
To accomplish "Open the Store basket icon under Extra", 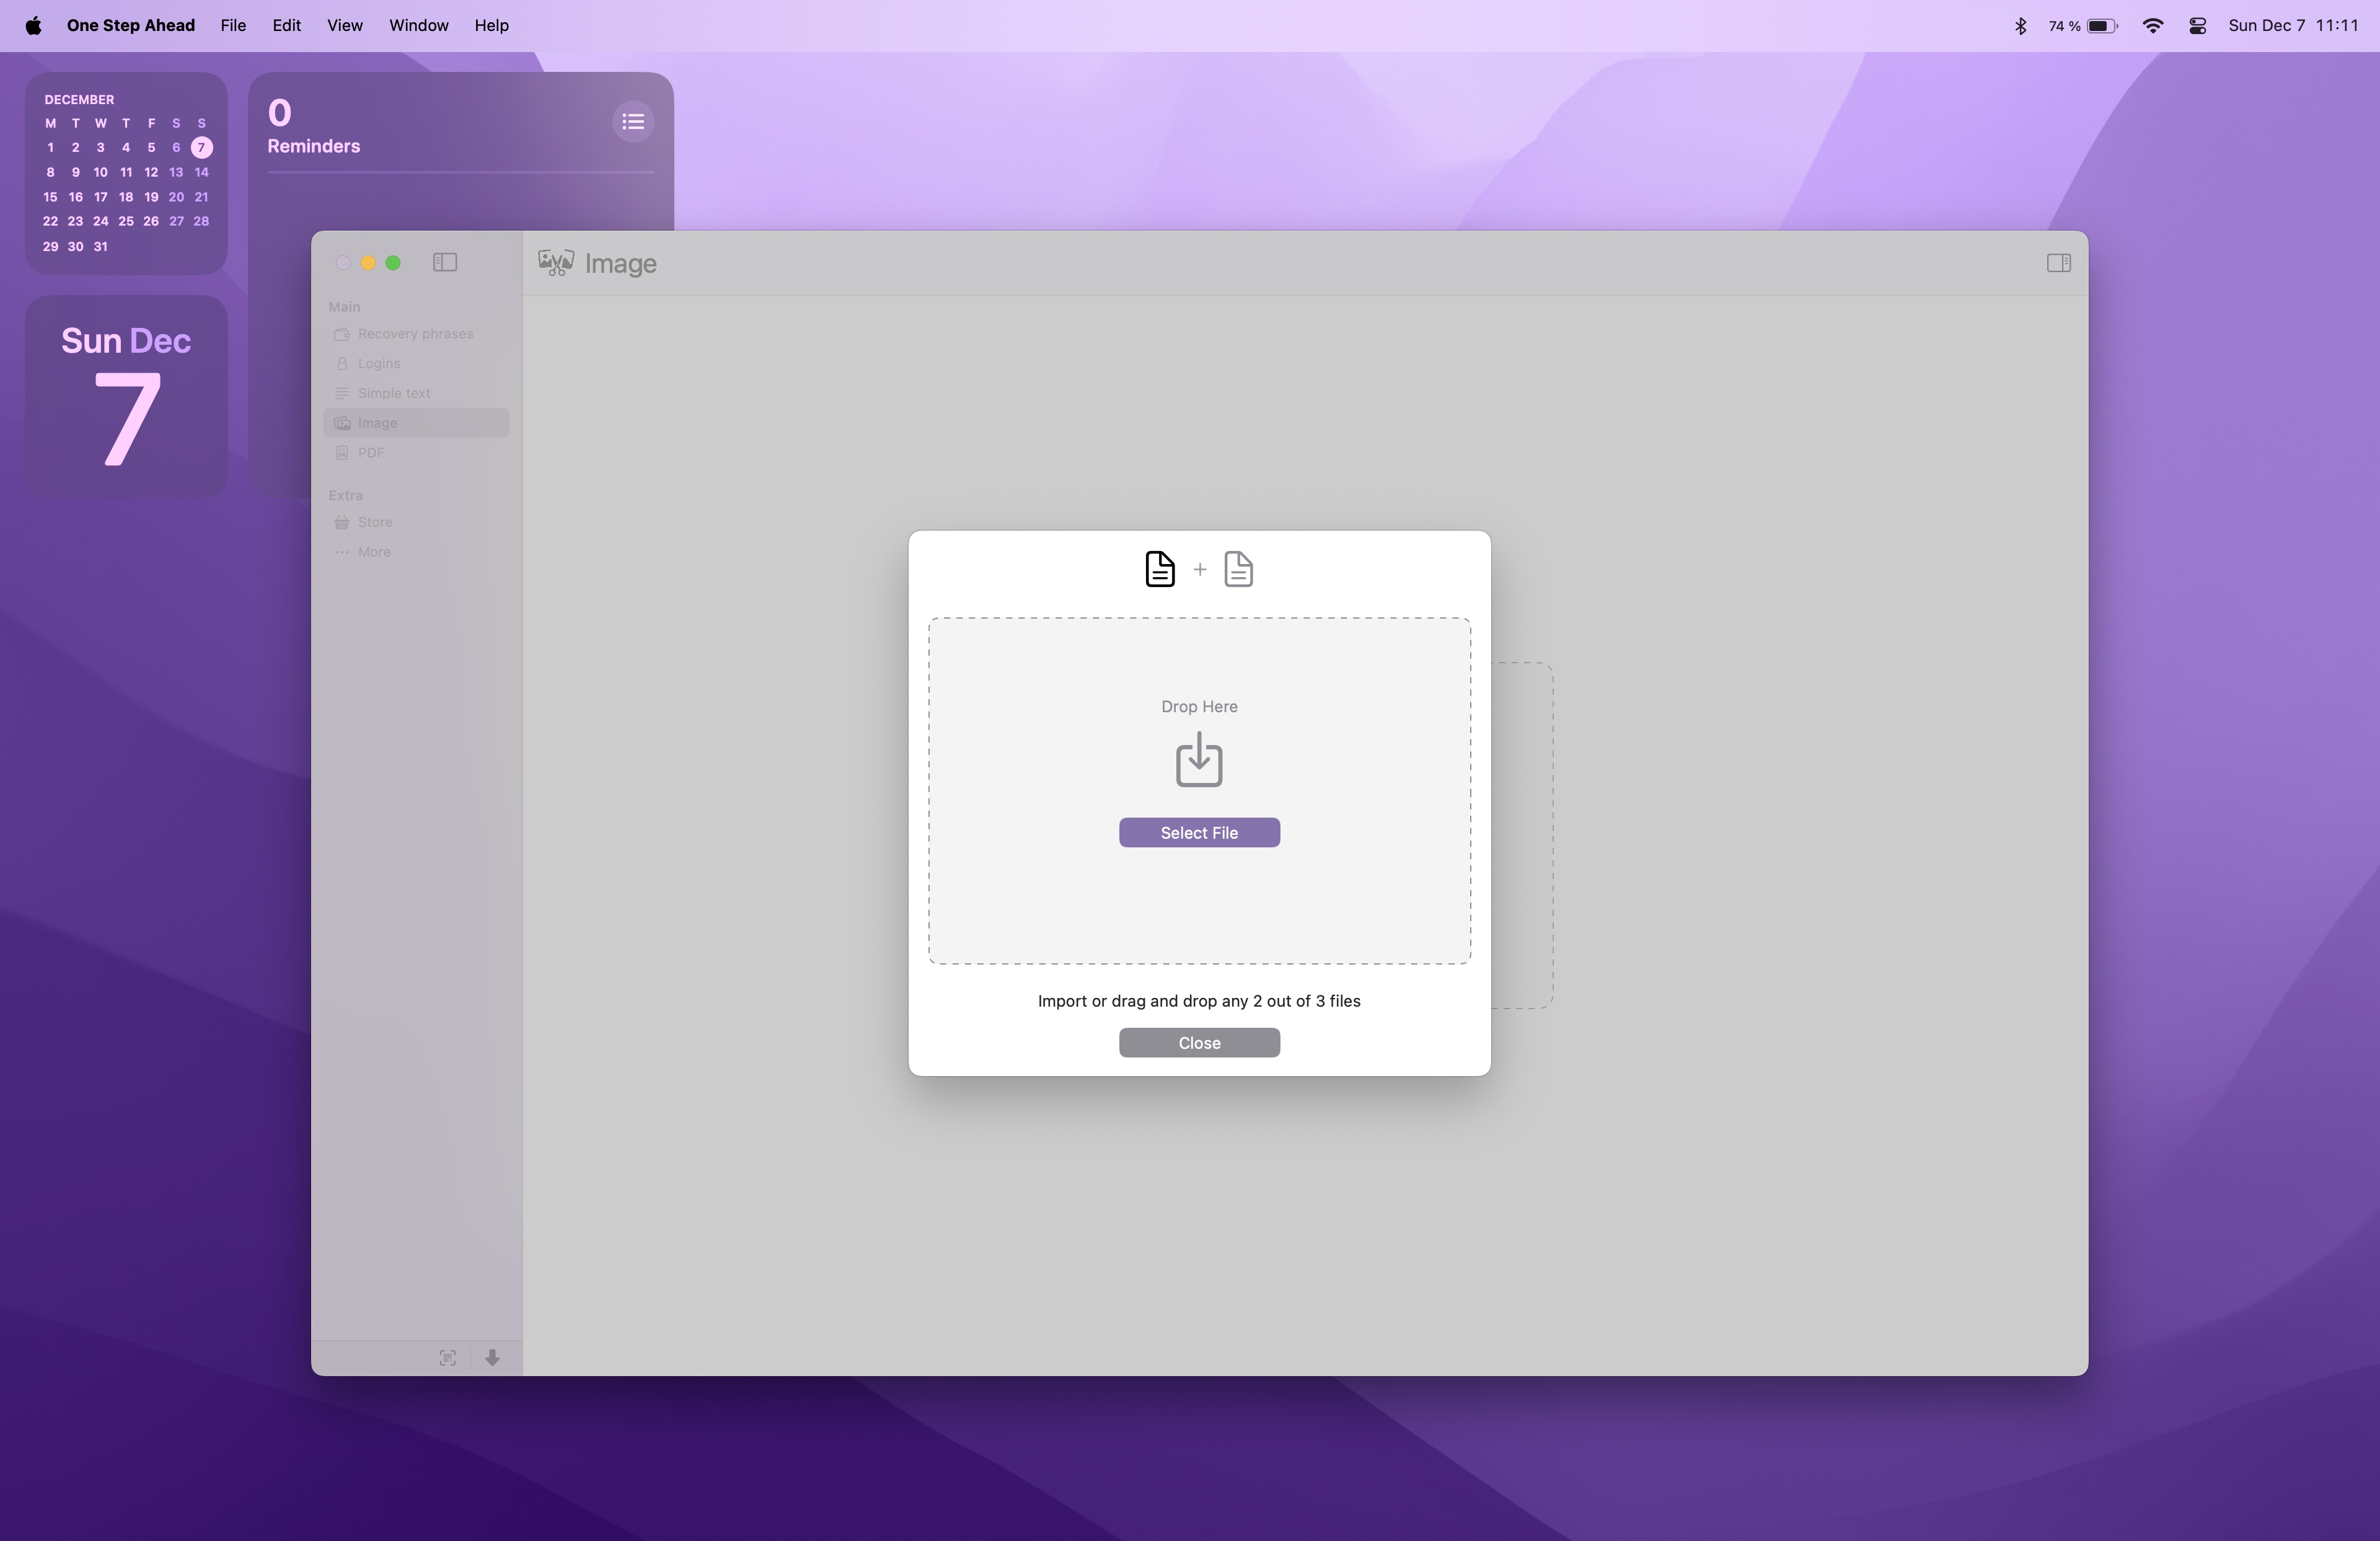I will 343,522.
